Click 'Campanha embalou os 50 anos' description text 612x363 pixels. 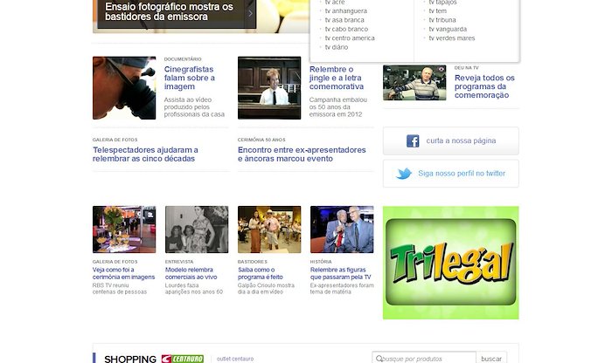click(x=338, y=106)
